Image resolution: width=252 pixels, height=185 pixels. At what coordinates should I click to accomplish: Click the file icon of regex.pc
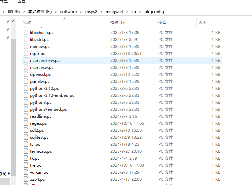26,123
